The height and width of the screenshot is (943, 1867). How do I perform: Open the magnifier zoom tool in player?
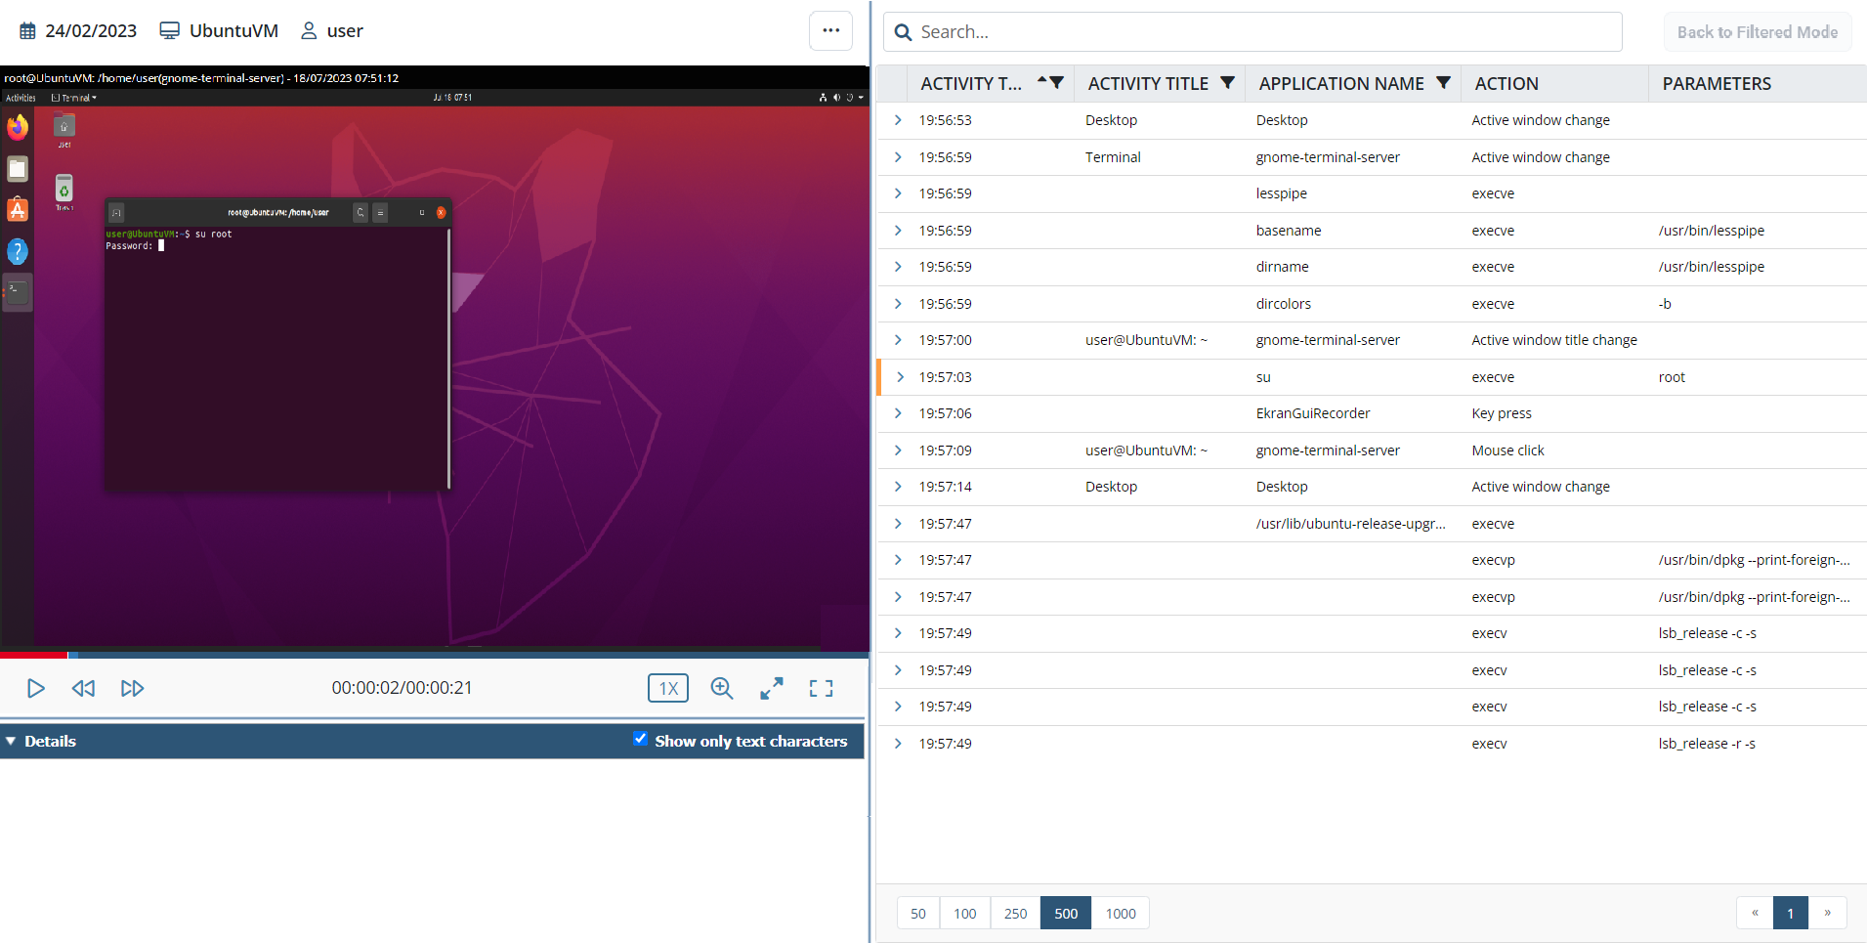click(x=722, y=688)
